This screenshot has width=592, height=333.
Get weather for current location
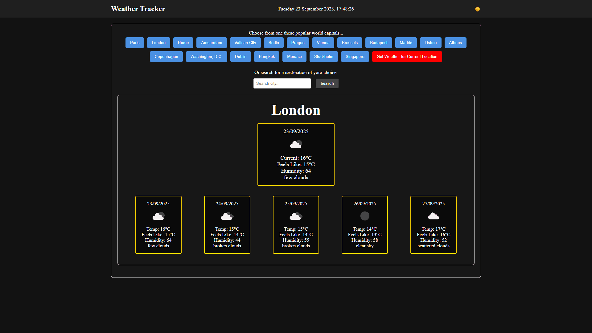point(407,57)
